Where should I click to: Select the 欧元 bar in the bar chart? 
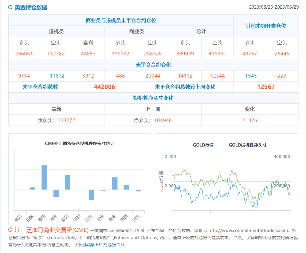pos(68,182)
